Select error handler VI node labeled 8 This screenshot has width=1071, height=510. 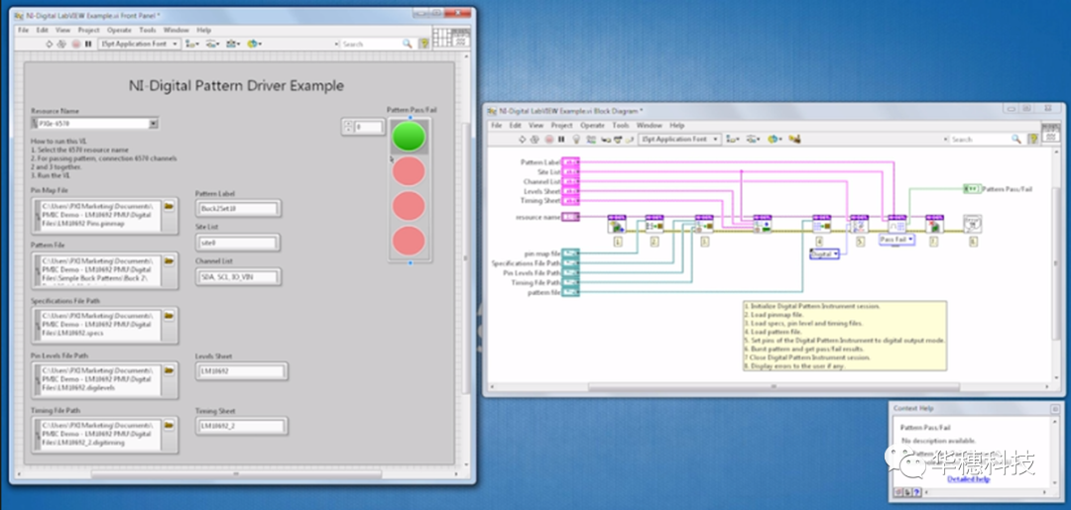click(x=972, y=225)
